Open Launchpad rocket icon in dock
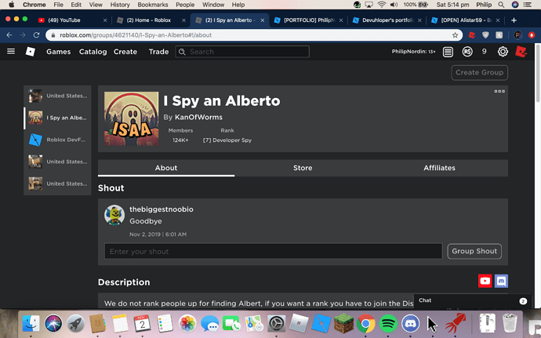 point(75,324)
